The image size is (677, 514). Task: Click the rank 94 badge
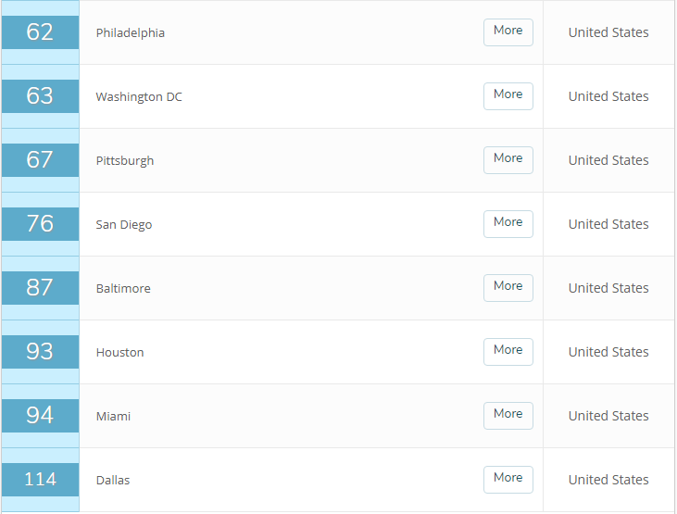point(40,416)
